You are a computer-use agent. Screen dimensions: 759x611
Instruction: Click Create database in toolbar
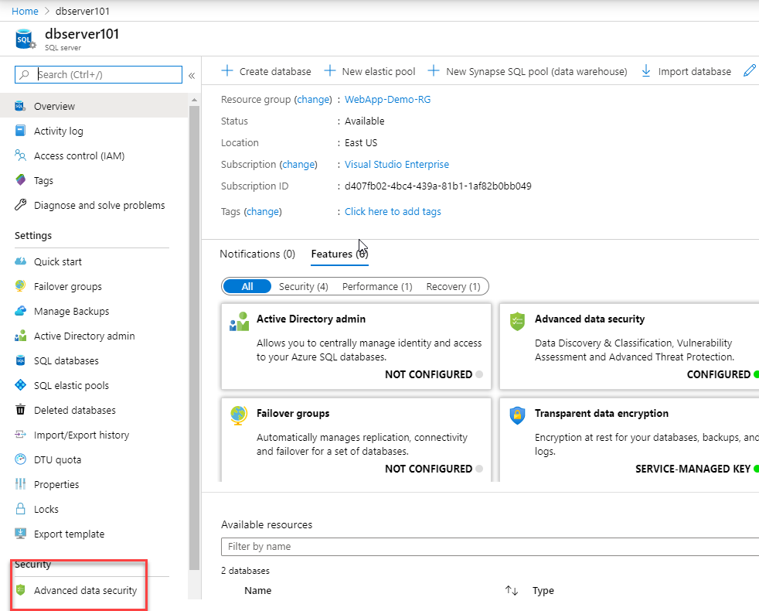pyautogui.click(x=266, y=71)
